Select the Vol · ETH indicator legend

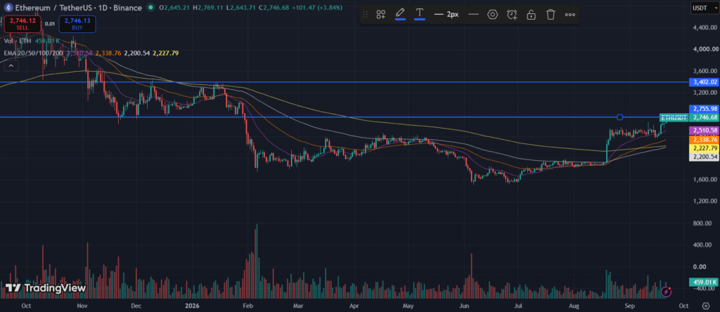(x=19, y=41)
